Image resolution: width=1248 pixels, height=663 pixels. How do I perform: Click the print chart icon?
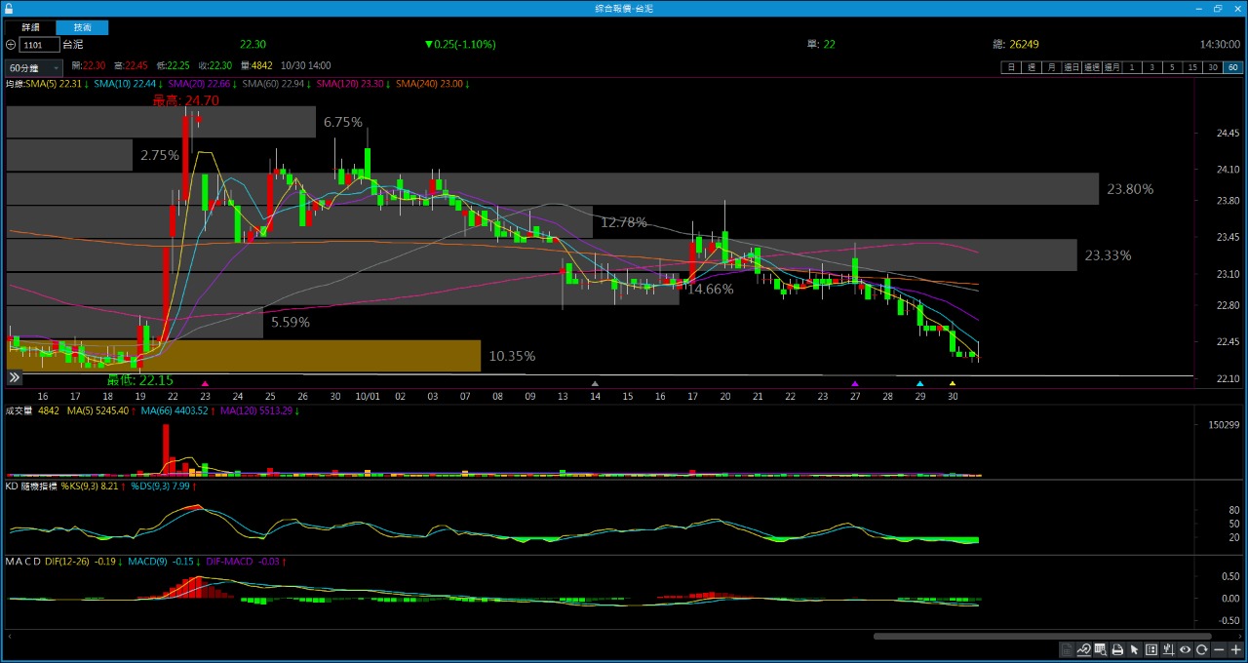[x=1117, y=650]
